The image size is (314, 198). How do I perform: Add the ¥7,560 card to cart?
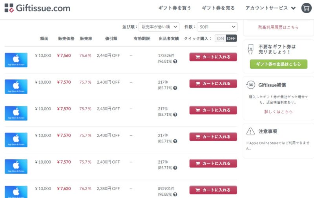pyautogui.click(x=213, y=57)
